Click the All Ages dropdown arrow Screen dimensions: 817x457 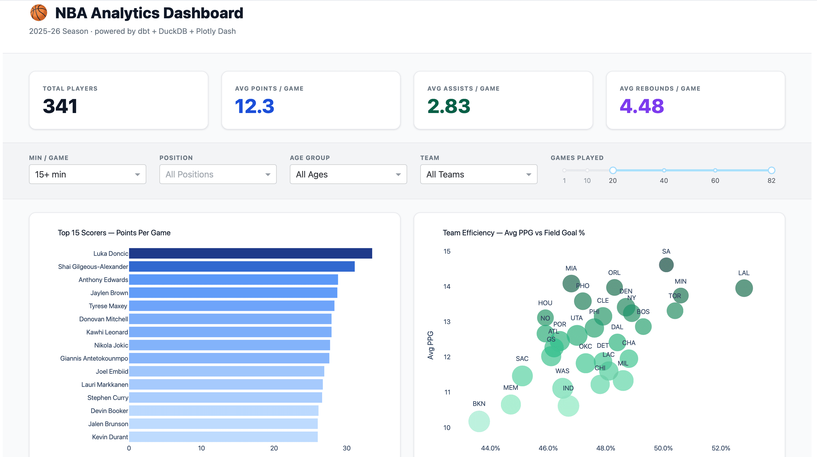398,174
